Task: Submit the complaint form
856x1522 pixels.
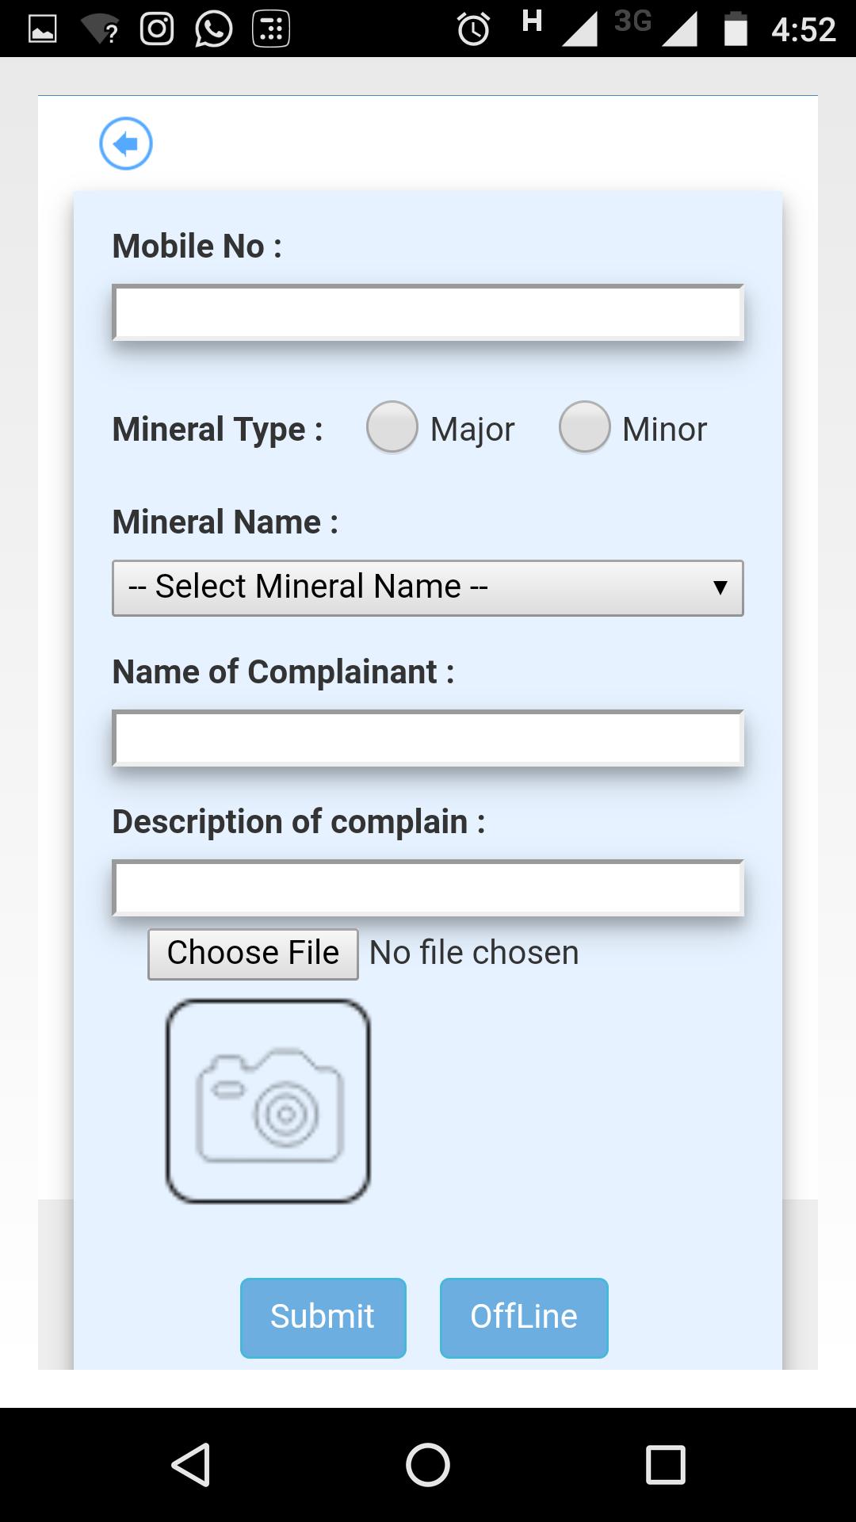Action: [323, 1317]
